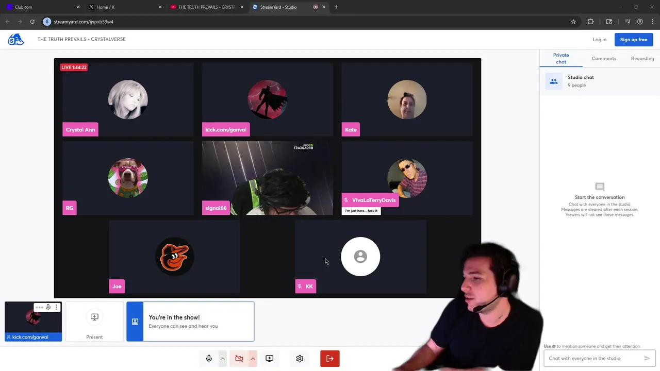
Task: Click StreamYard logo icon
Action: pyautogui.click(x=16, y=39)
